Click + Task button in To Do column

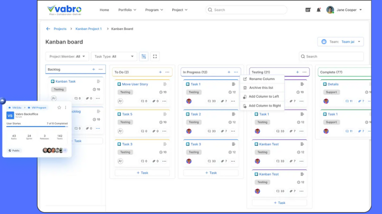coord(142,173)
